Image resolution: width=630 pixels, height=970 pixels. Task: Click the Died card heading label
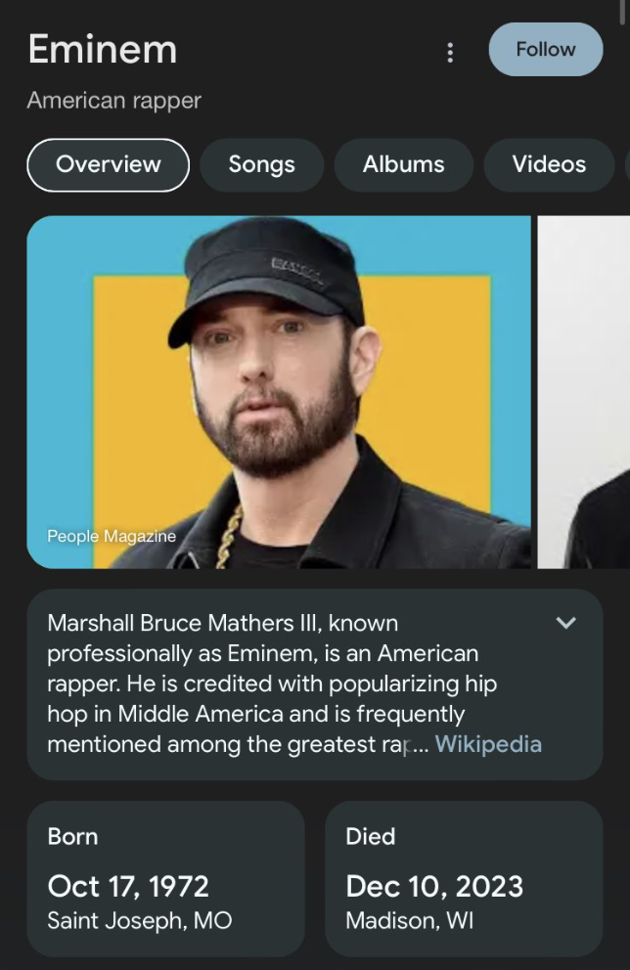click(370, 836)
